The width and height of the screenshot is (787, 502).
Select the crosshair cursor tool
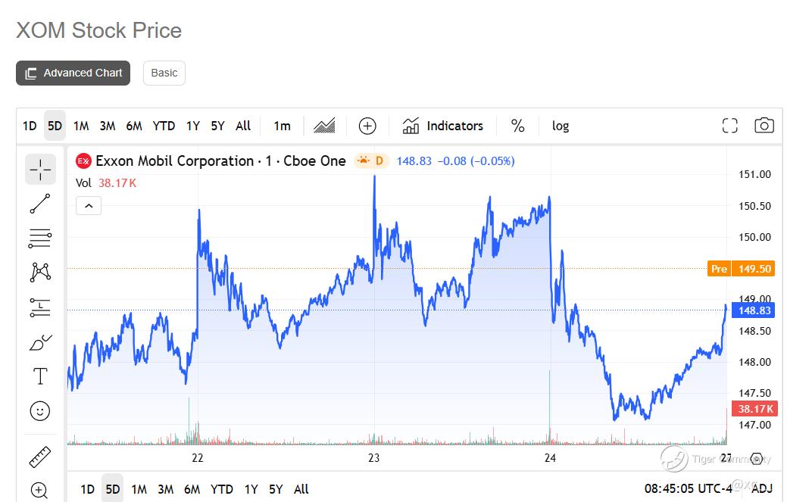click(40, 170)
